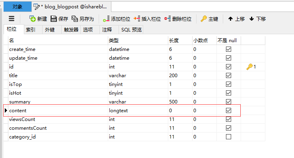Toggle not-null checkbox for content
The width and height of the screenshot is (294, 158).
point(228,111)
